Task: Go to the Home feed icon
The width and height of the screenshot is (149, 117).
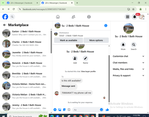Action: pos(58,17)
